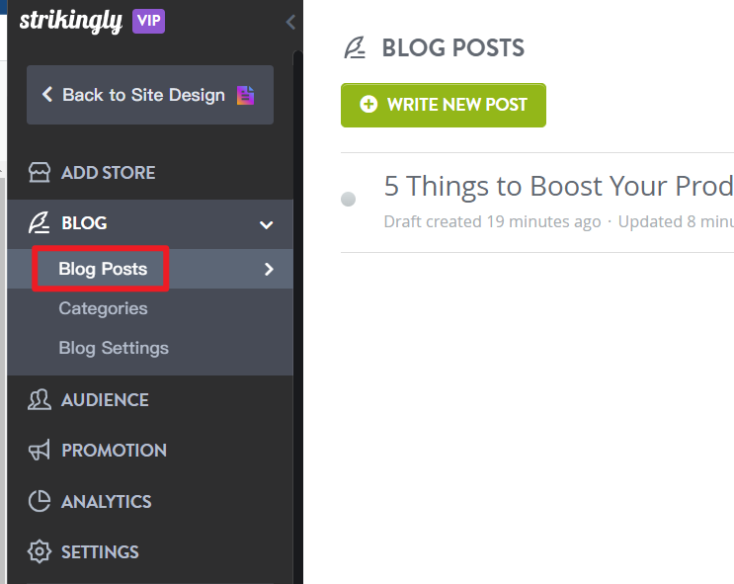The image size is (734, 584).
Task: Open the Blog Posts submenu item
Action: click(103, 269)
